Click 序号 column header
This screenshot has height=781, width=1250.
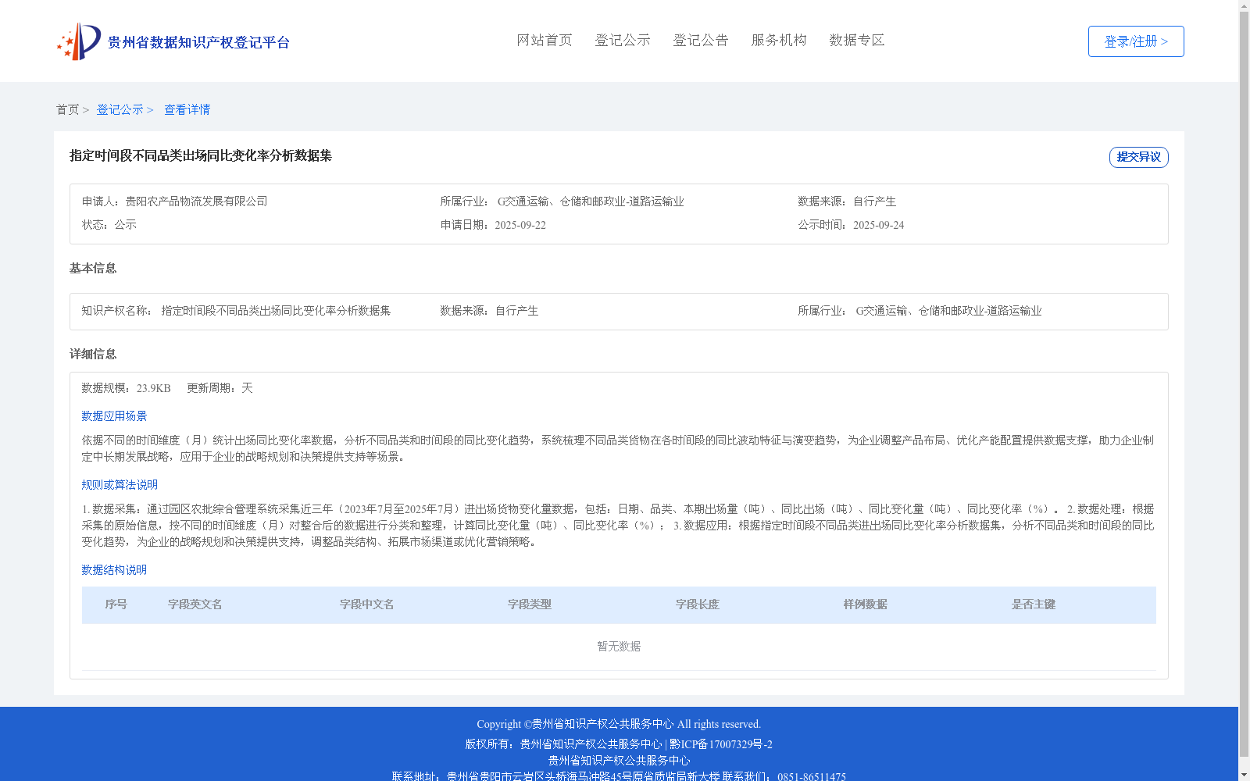point(116,604)
